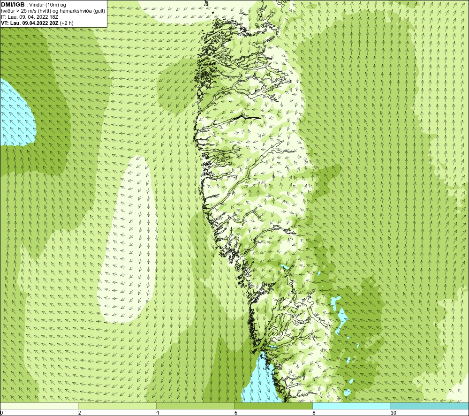Viewport: 469px width, 416px height.
Task: Select the palest 0–2 m/s color scale segment
Action: point(39,406)
